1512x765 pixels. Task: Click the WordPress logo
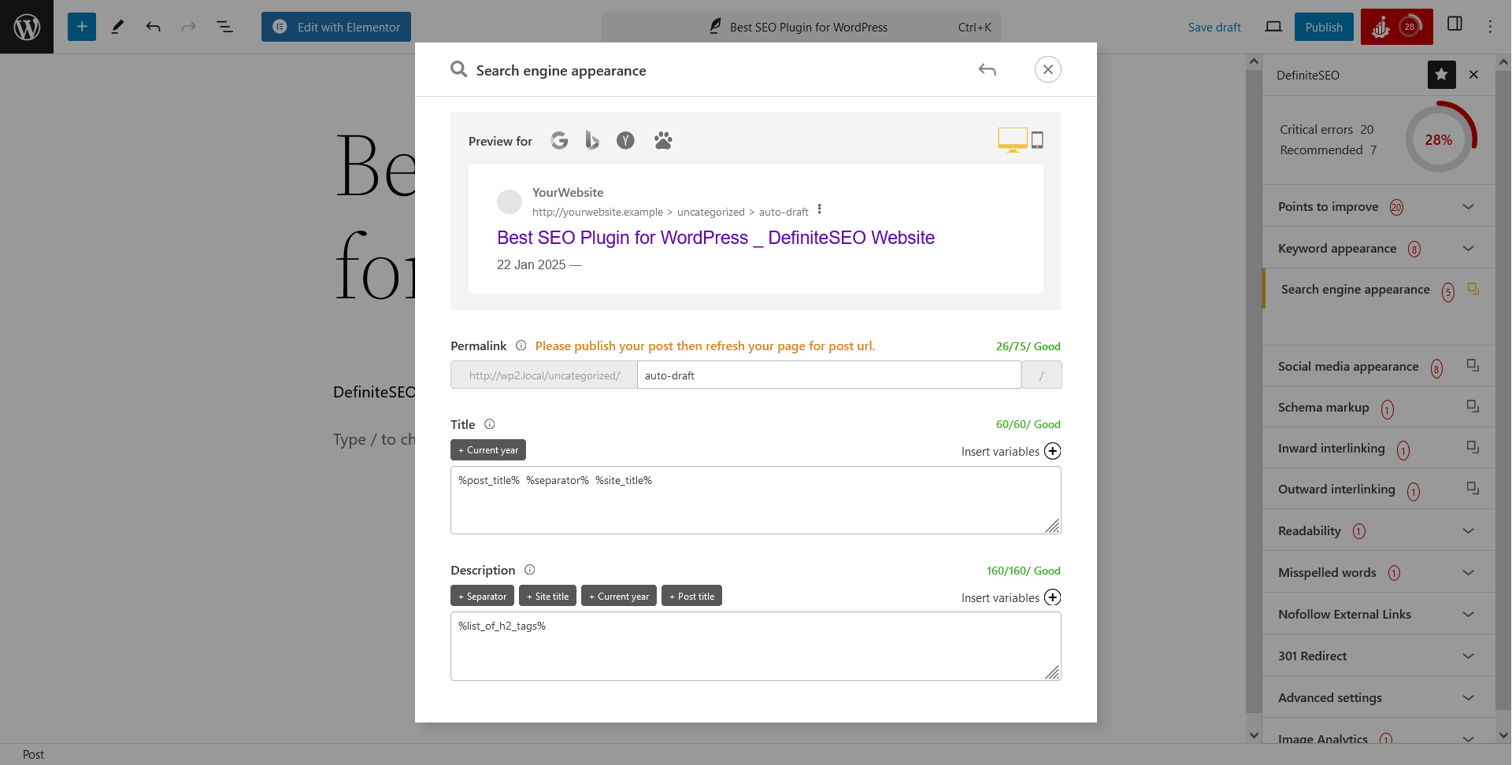27,27
